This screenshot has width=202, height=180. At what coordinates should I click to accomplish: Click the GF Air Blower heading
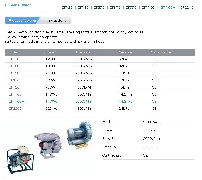pyautogui.click(x=18, y=5)
